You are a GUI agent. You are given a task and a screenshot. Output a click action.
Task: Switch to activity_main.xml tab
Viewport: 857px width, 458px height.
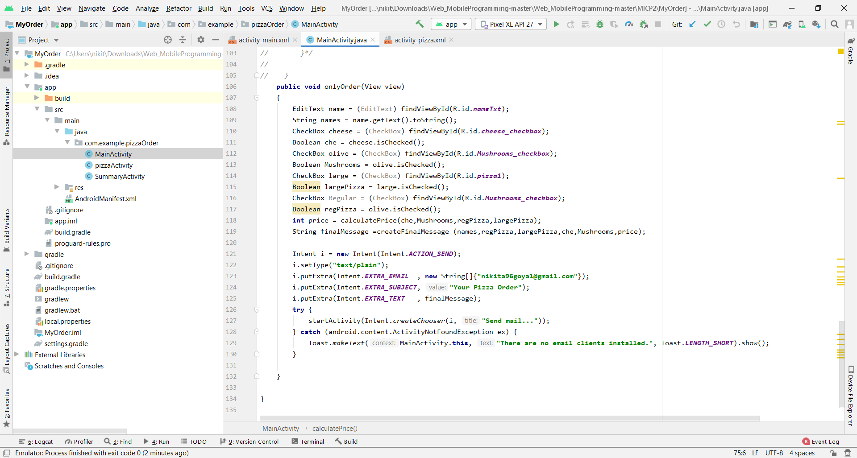tap(263, 40)
